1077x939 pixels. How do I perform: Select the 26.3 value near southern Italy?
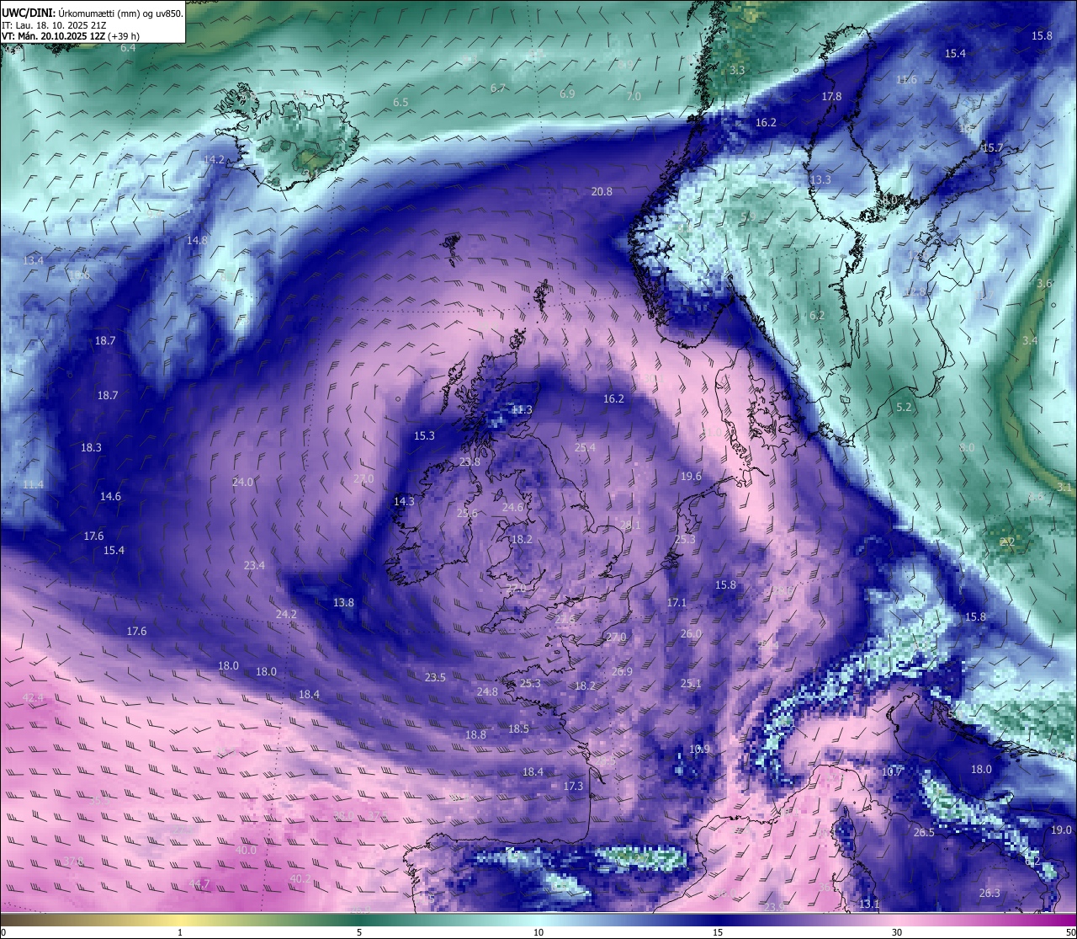click(x=989, y=893)
